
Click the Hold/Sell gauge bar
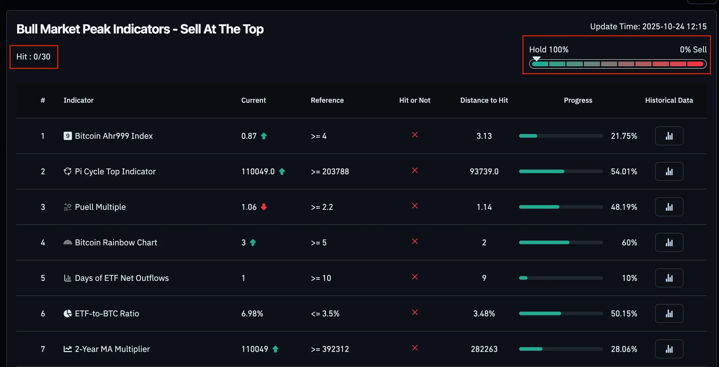pos(617,64)
